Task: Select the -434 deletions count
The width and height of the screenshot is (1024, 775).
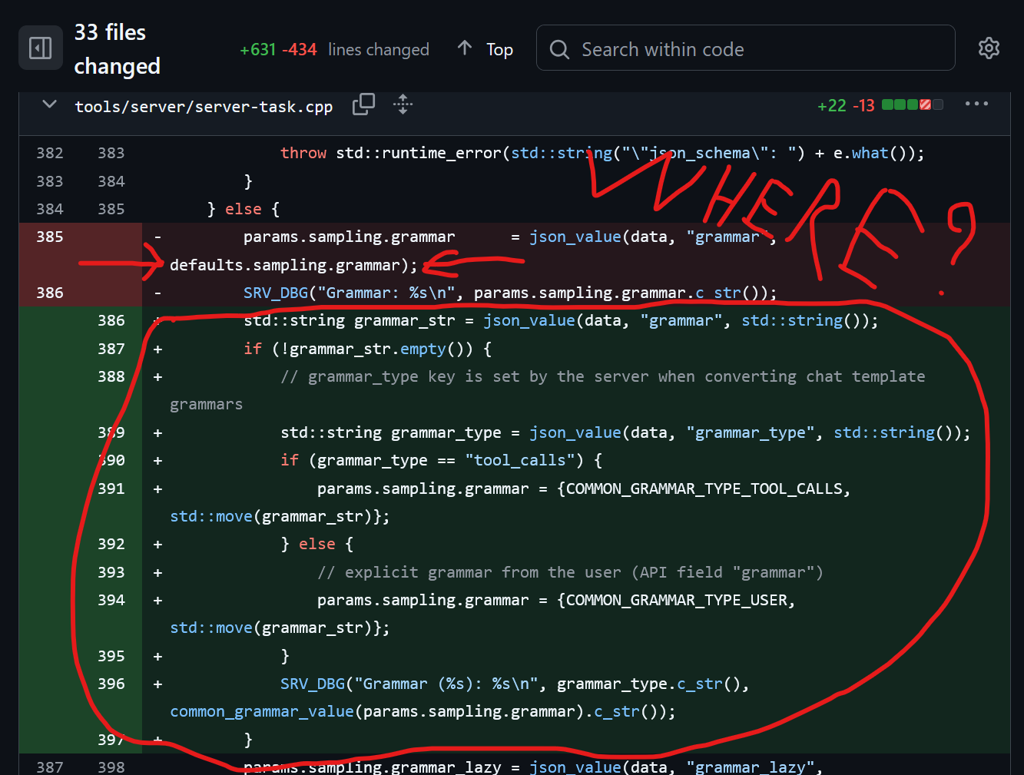Action: pos(300,49)
